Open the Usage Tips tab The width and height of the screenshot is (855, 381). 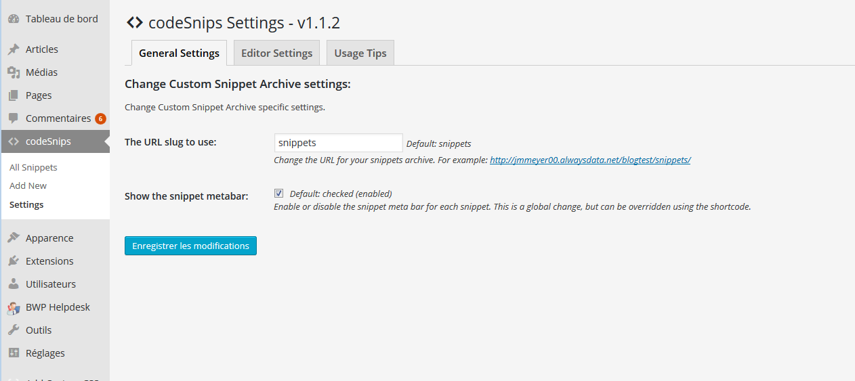(x=360, y=53)
